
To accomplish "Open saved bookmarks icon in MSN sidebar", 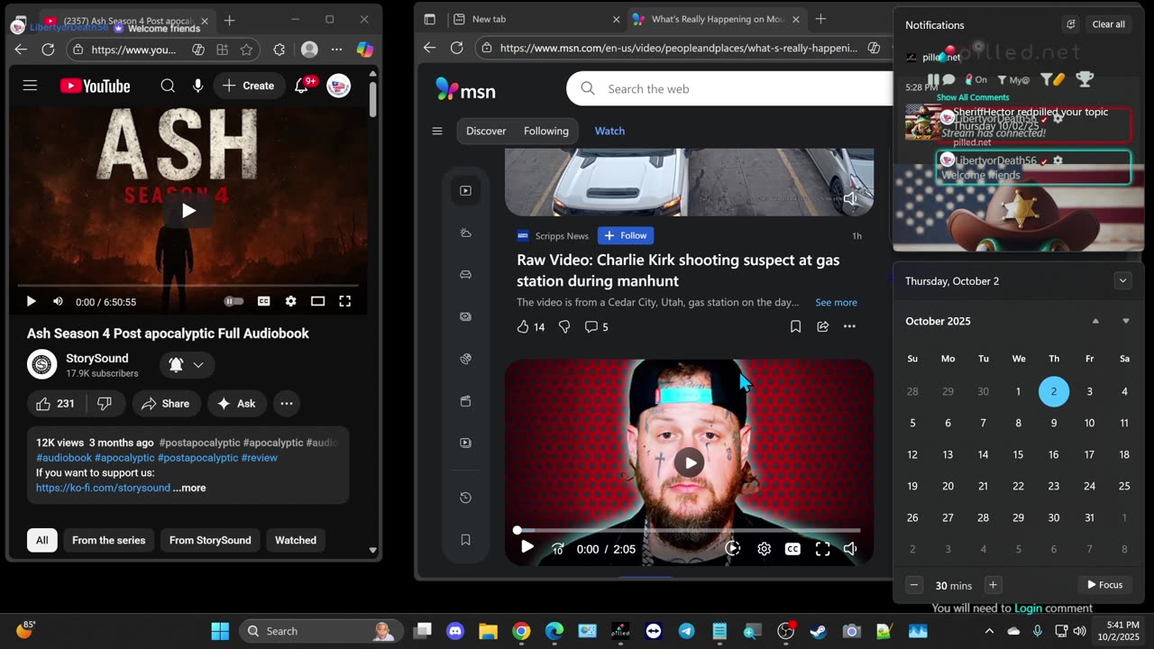I will (465, 540).
